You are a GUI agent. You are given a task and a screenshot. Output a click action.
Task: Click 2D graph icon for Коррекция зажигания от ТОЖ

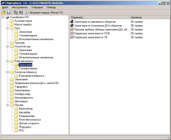coord(72,33)
